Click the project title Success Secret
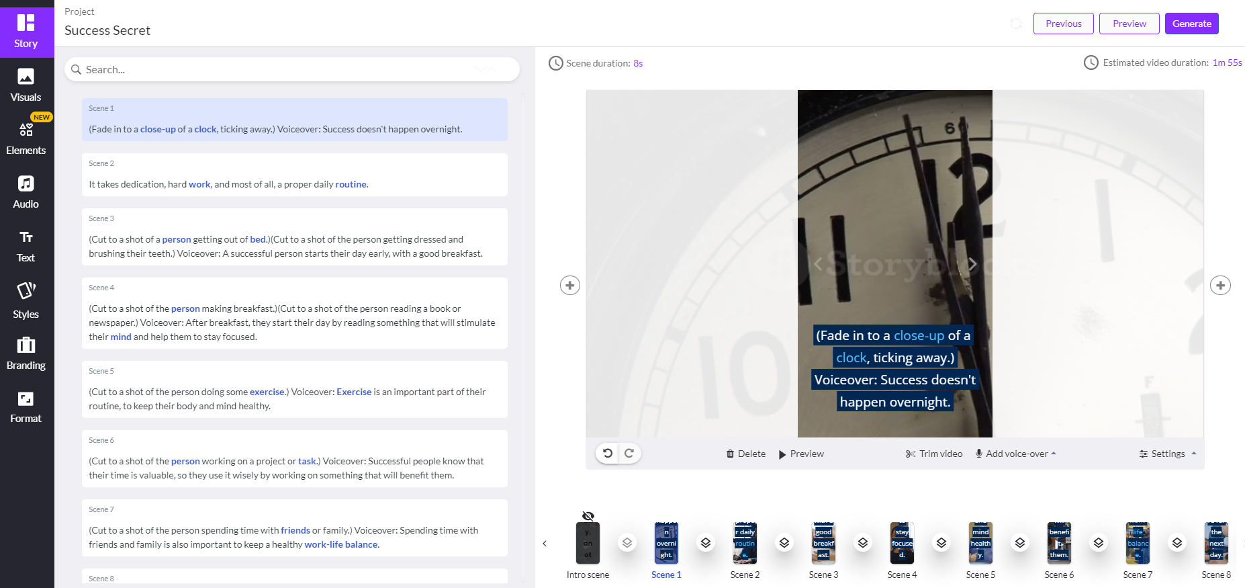The height and width of the screenshot is (588, 1245). (x=107, y=30)
